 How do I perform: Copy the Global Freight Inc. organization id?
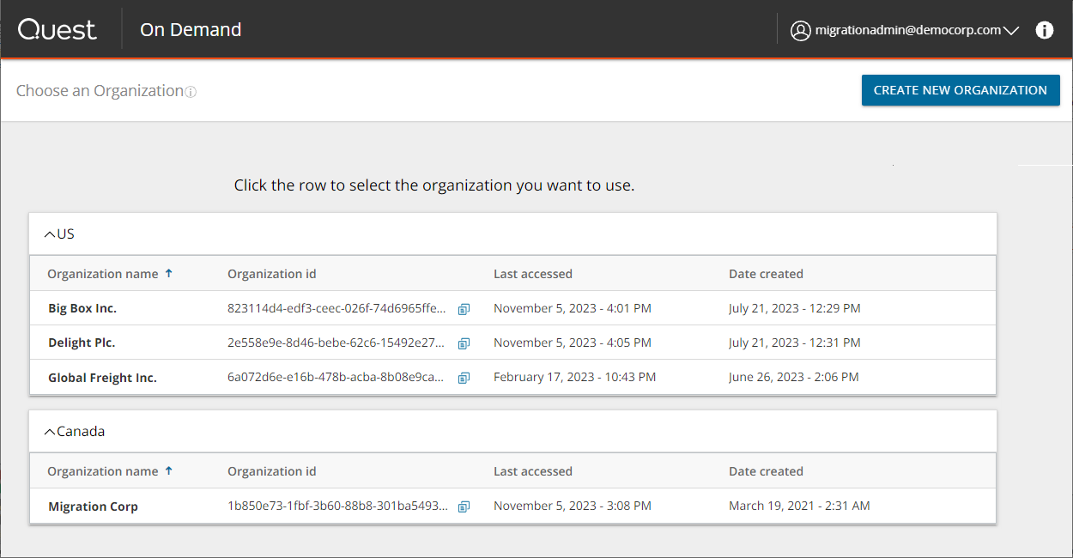[x=464, y=378]
